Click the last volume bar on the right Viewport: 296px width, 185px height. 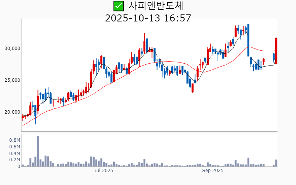[276, 163]
